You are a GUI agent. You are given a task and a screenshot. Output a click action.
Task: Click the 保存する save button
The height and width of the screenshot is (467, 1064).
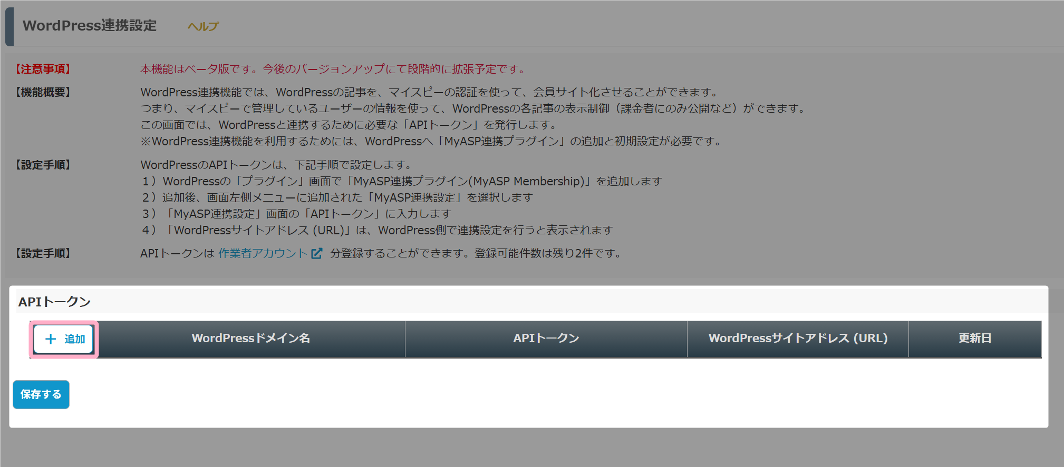pos(41,394)
